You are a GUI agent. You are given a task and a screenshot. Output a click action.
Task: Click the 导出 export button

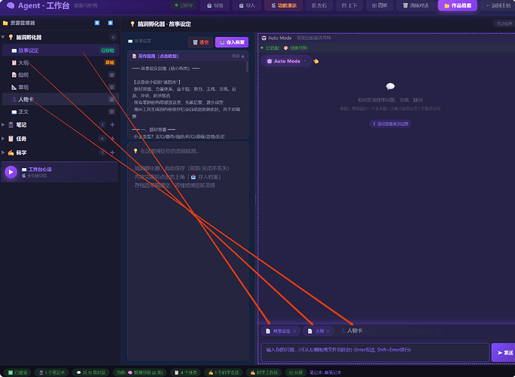[x=215, y=5]
